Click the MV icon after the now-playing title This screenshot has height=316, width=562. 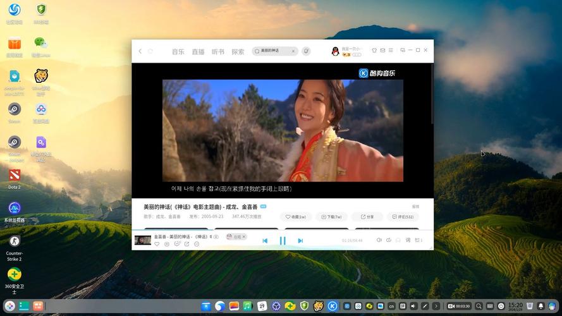point(216,237)
